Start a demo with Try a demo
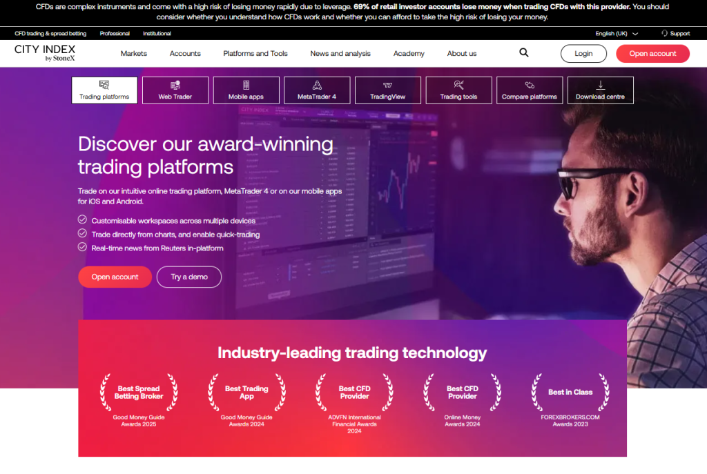Image resolution: width=707 pixels, height=474 pixels. click(x=188, y=277)
